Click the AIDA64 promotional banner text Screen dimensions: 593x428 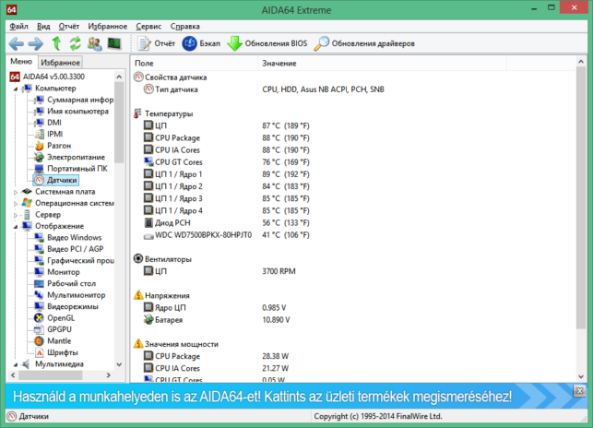tap(262, 397)
